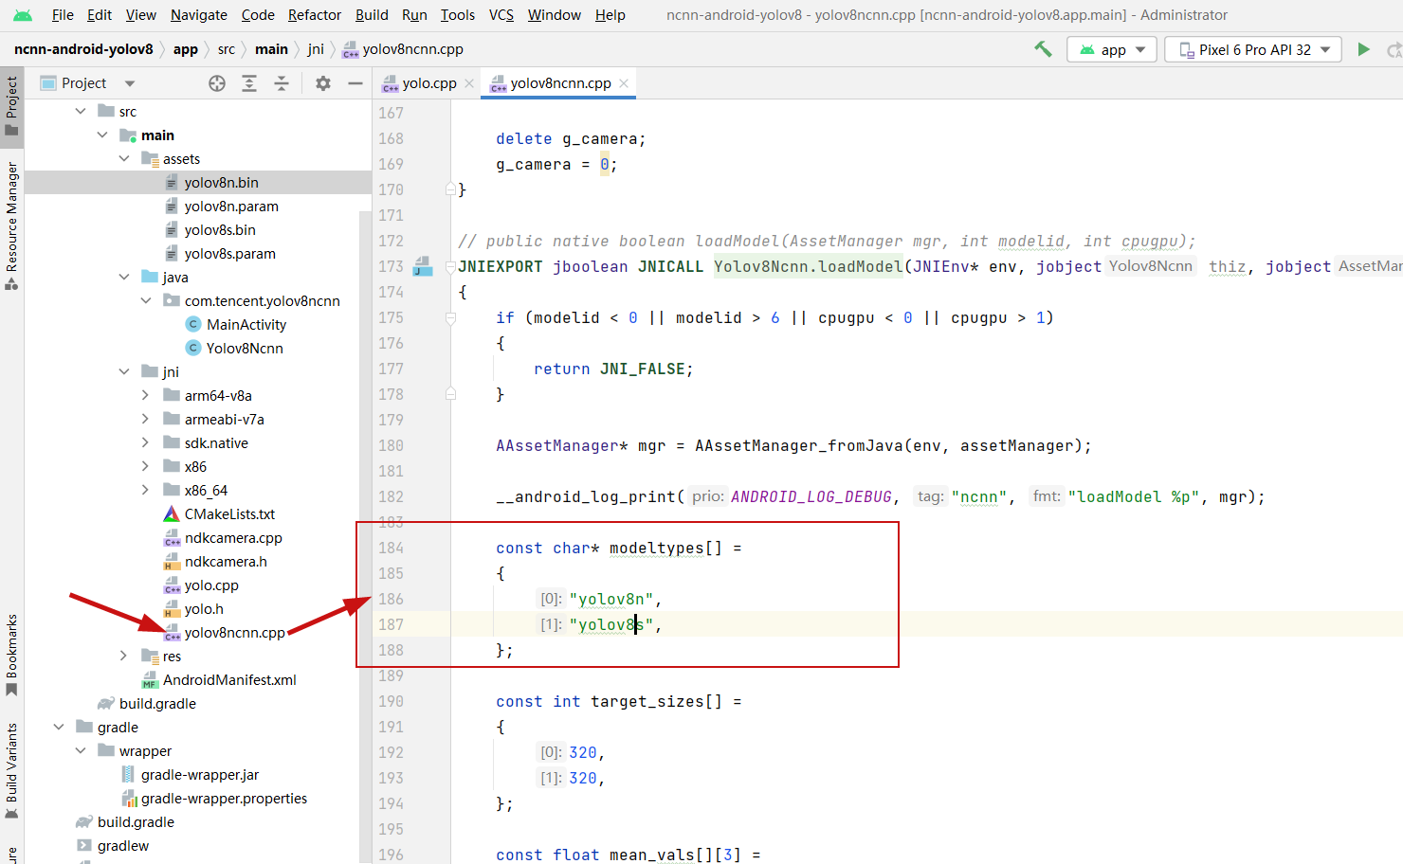Screen dimensions: 1403x864
Task: Open CMakeLists.txt file
Action: point(229,514)
